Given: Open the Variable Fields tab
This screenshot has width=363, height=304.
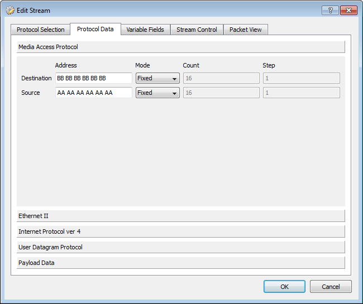Looking at the screenshot, I should (x=145, y=30).
